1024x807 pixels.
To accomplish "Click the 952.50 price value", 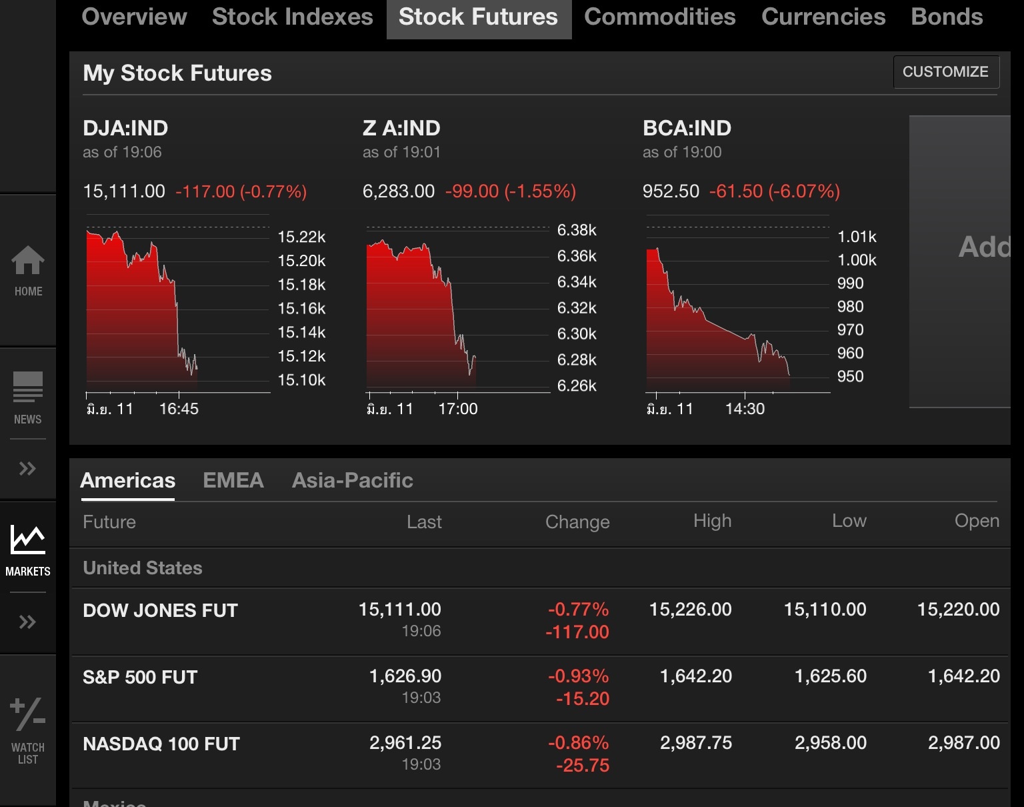I will pos(671,191).
